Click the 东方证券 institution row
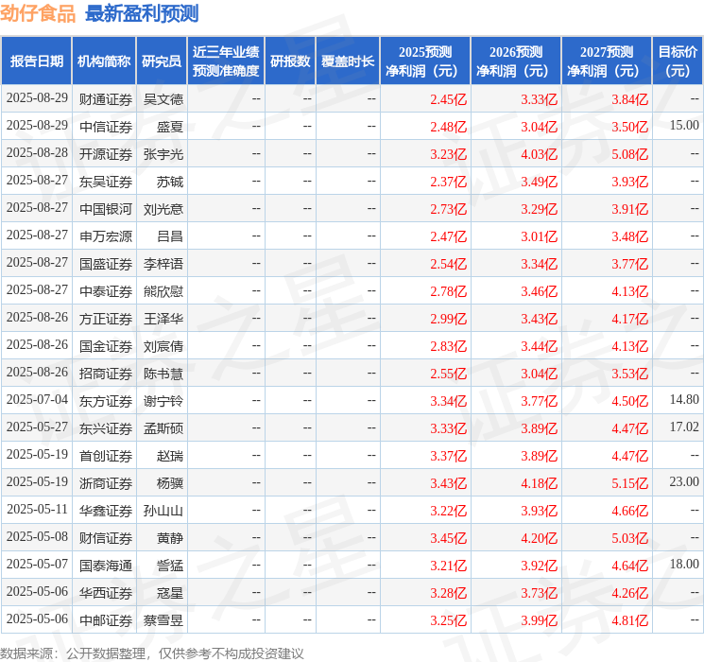Viewport: 704px width, 662px height. (106, 401)
